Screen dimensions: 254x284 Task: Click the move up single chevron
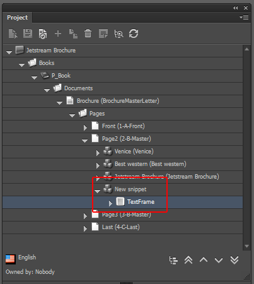pos(204,260)
